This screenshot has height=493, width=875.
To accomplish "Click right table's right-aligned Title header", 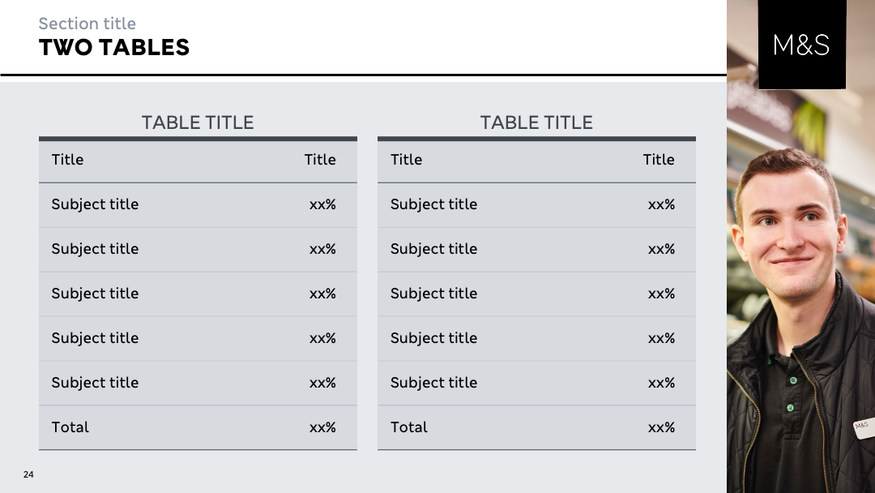I will coord(659,160).
